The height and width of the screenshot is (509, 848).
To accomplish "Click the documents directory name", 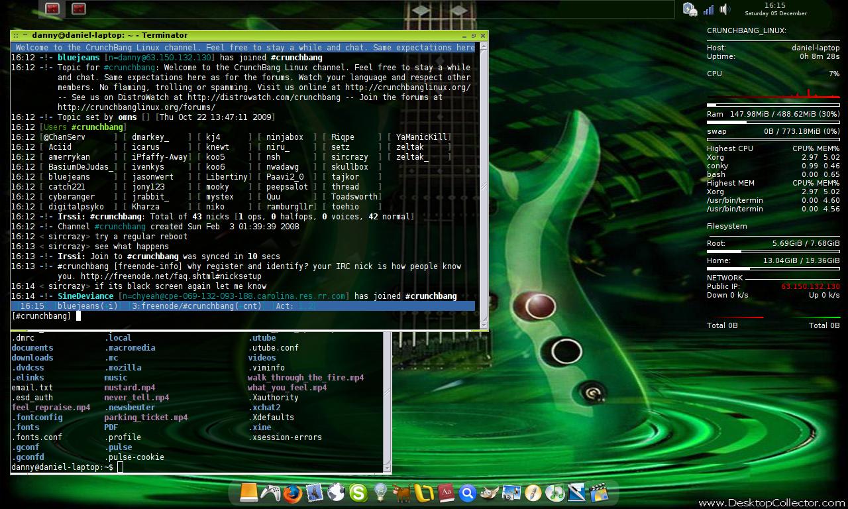I will point(32,348).
